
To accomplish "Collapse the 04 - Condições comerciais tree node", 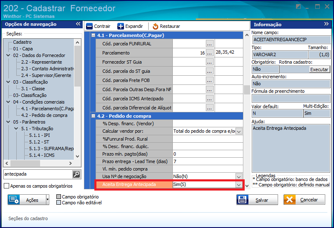I will pyautogui.click(x=8, y=102).
